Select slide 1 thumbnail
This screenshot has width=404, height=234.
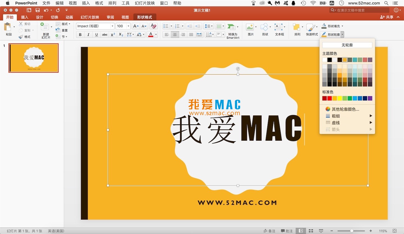[34, 58]
